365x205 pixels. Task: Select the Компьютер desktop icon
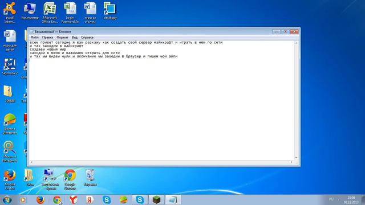pos(30,11)
